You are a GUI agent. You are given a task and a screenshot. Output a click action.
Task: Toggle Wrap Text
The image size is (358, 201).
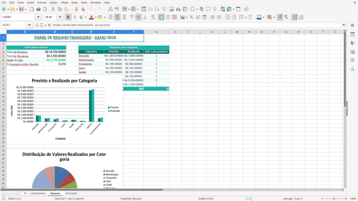pyautogui.click(x=153, y=17)
